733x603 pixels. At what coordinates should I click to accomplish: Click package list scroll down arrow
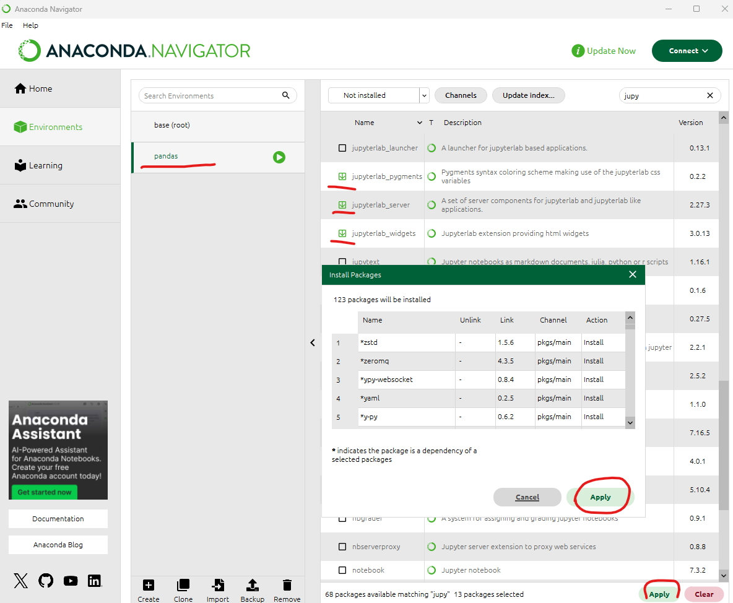pos(724,576)
